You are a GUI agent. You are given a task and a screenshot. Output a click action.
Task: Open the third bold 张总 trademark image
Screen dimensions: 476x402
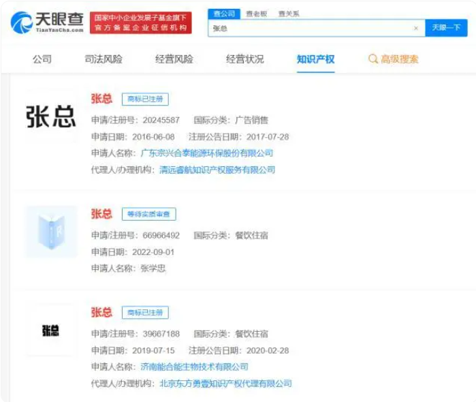(x=50, y=330)
